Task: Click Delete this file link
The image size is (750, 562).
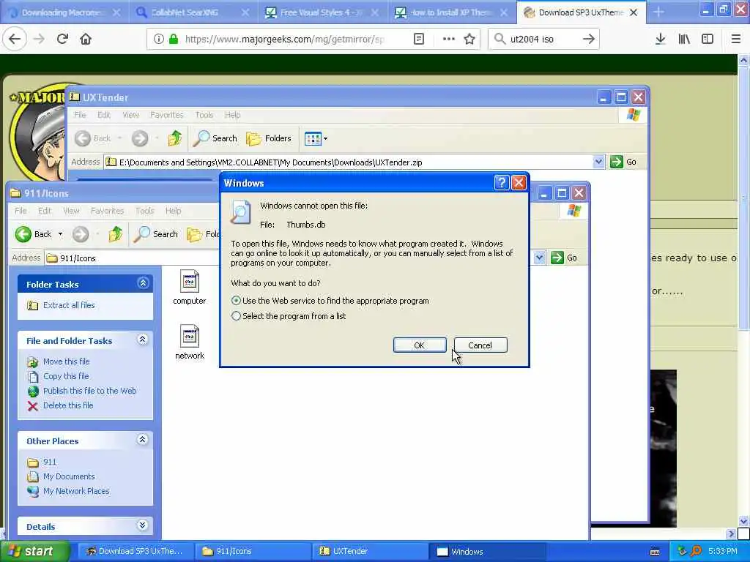Action: [68, 405]
